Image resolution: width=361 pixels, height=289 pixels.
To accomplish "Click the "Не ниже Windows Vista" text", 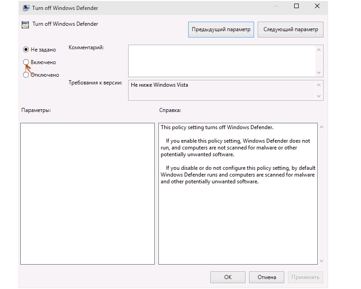I will click(x=159, y=85).
